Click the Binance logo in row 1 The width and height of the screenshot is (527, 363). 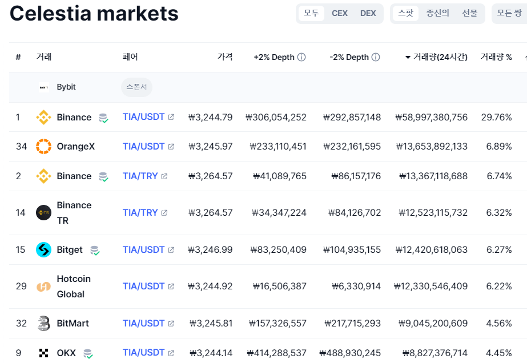44,118
